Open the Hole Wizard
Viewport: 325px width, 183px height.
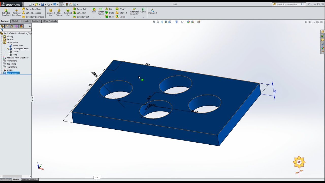pyautogui.click(x=59, y=12)
